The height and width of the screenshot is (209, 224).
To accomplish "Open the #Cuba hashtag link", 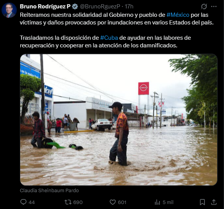I will click(x=109, y=38).
